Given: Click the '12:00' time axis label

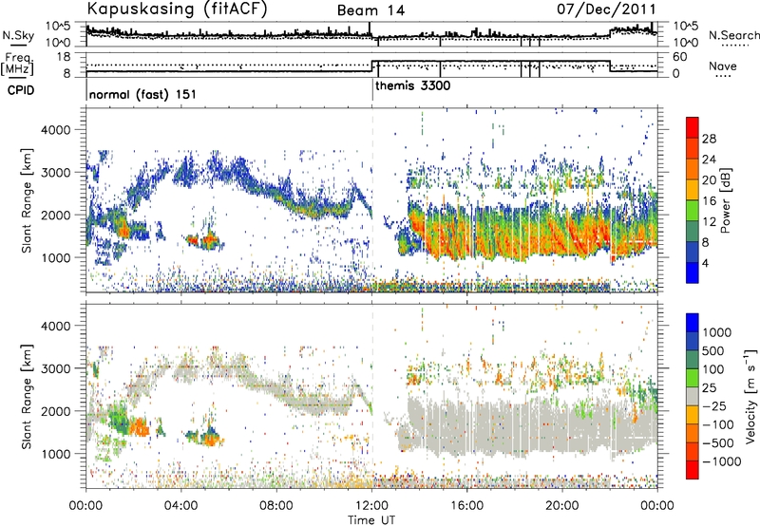Looking at the screenshot, I should tap(371, 506).
